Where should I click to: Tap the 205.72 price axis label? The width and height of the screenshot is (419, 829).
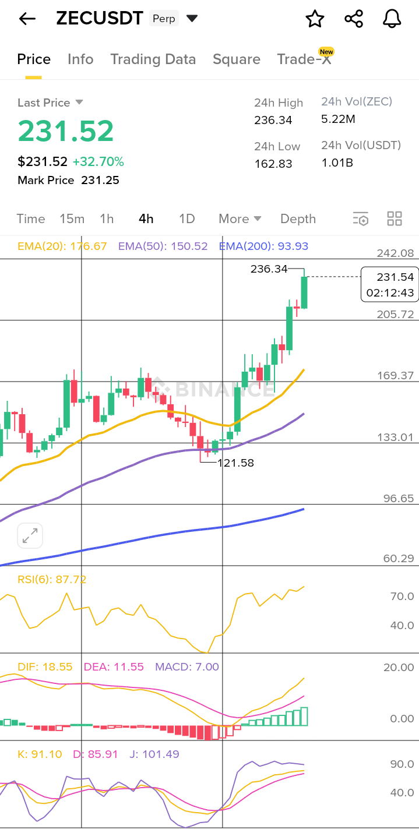pyautogui.click(x=395, y=315)
